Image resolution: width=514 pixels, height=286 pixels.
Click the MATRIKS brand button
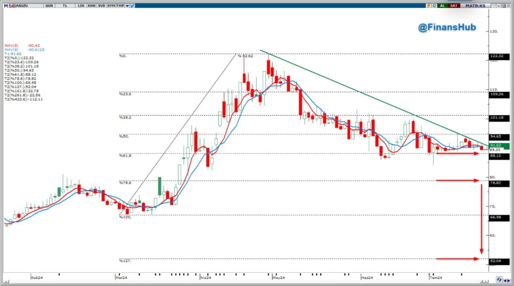click(x=475, y=6)
